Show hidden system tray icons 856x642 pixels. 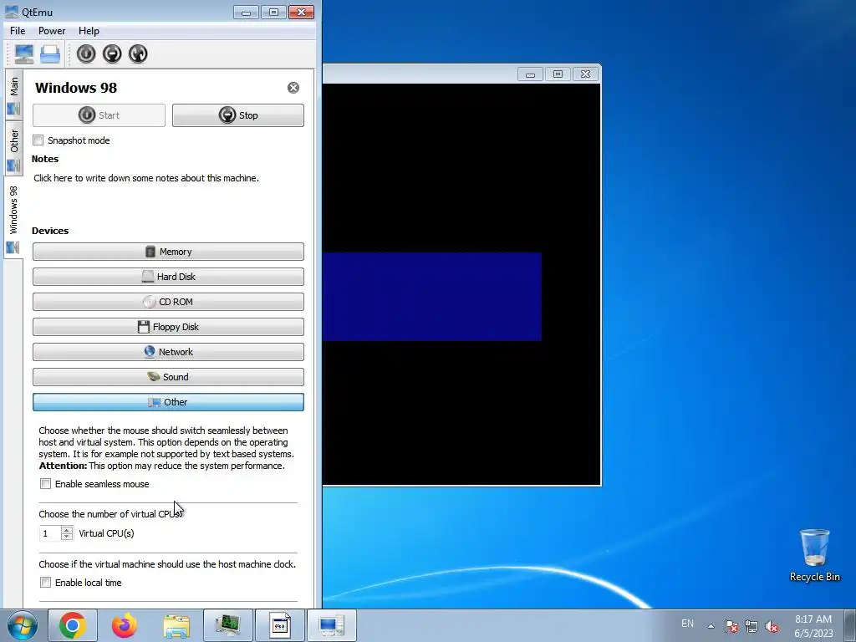click(711, 626)
